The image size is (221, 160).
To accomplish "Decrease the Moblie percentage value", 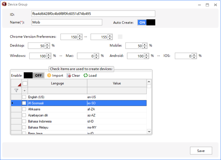I will 144,47.
